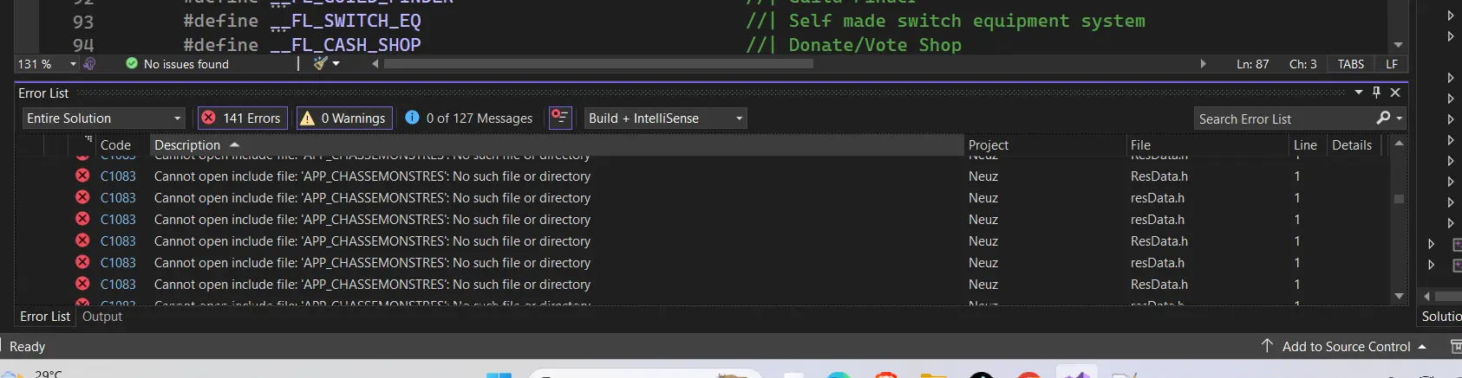This screenshot has height=378, width=1462.
Task: Click the Error List scrollbar down arrow
Action: [x=1399, y=296]
